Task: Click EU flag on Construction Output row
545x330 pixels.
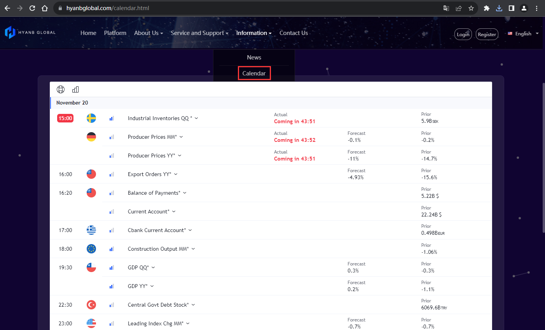Action: (x=91, y=249)
